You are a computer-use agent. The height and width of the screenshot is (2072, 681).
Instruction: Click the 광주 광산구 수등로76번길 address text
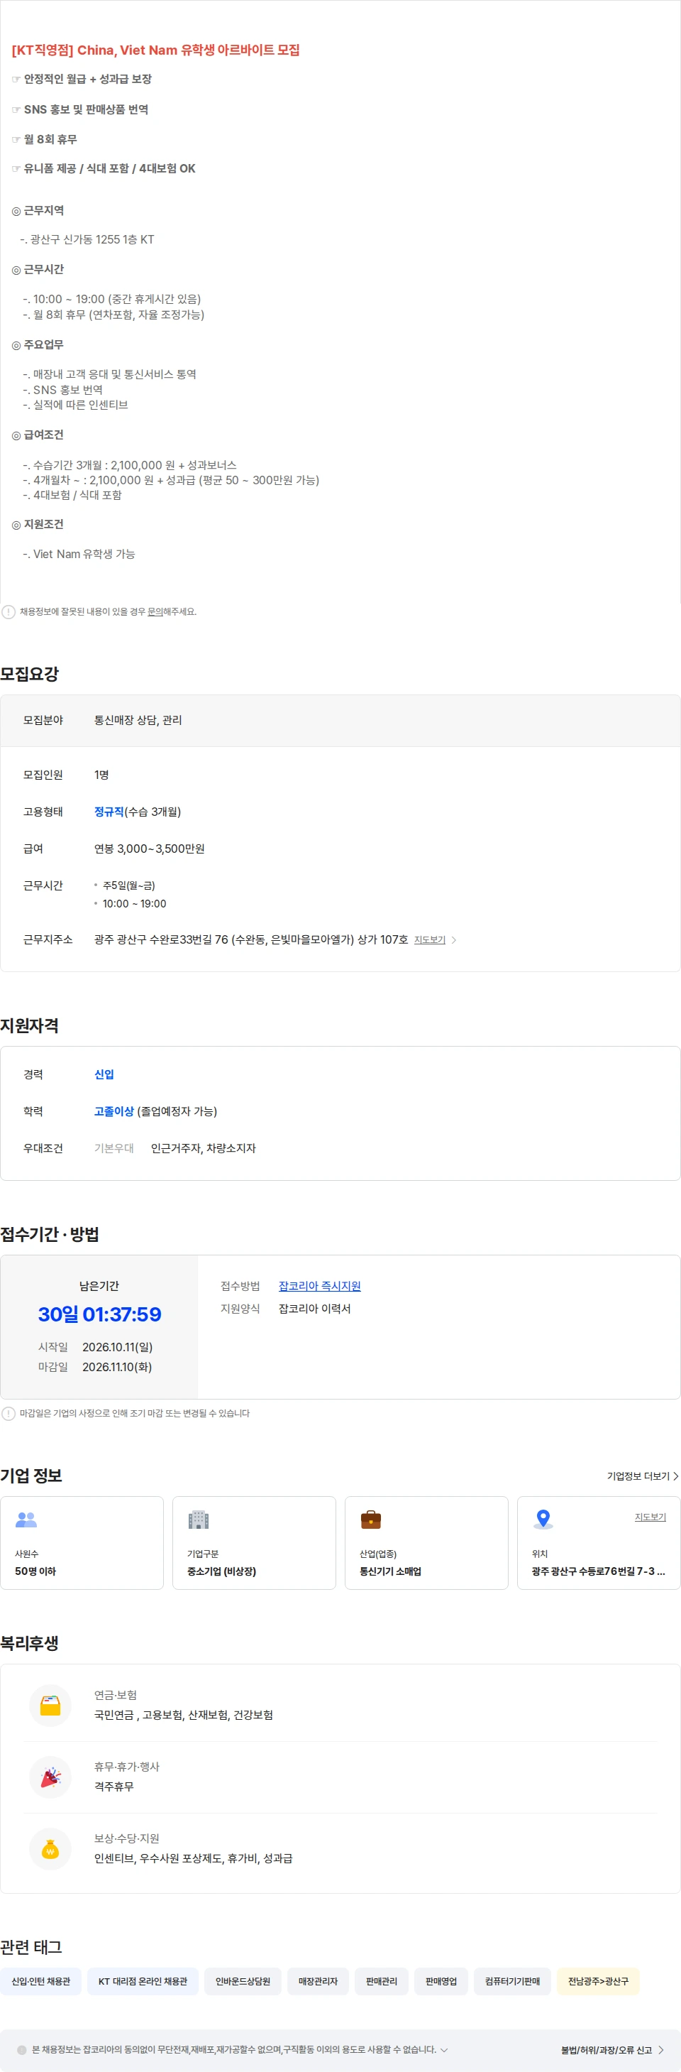598,1571
